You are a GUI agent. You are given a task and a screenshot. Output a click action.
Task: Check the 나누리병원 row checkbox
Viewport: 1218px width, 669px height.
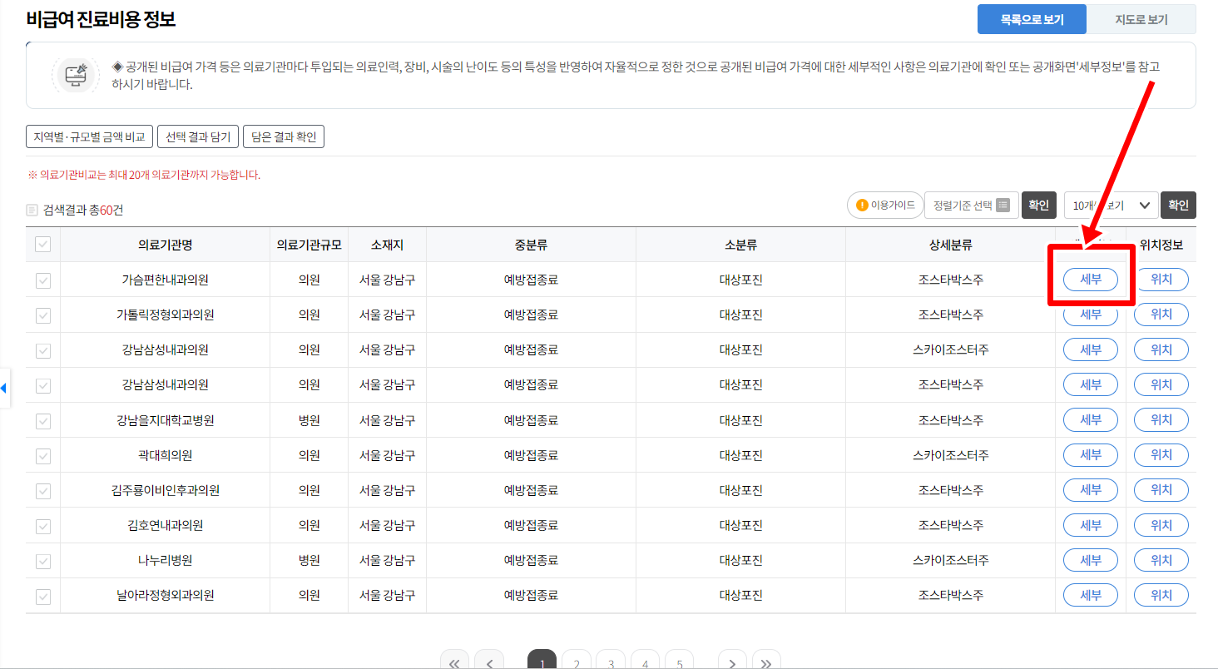click(42, 560)
